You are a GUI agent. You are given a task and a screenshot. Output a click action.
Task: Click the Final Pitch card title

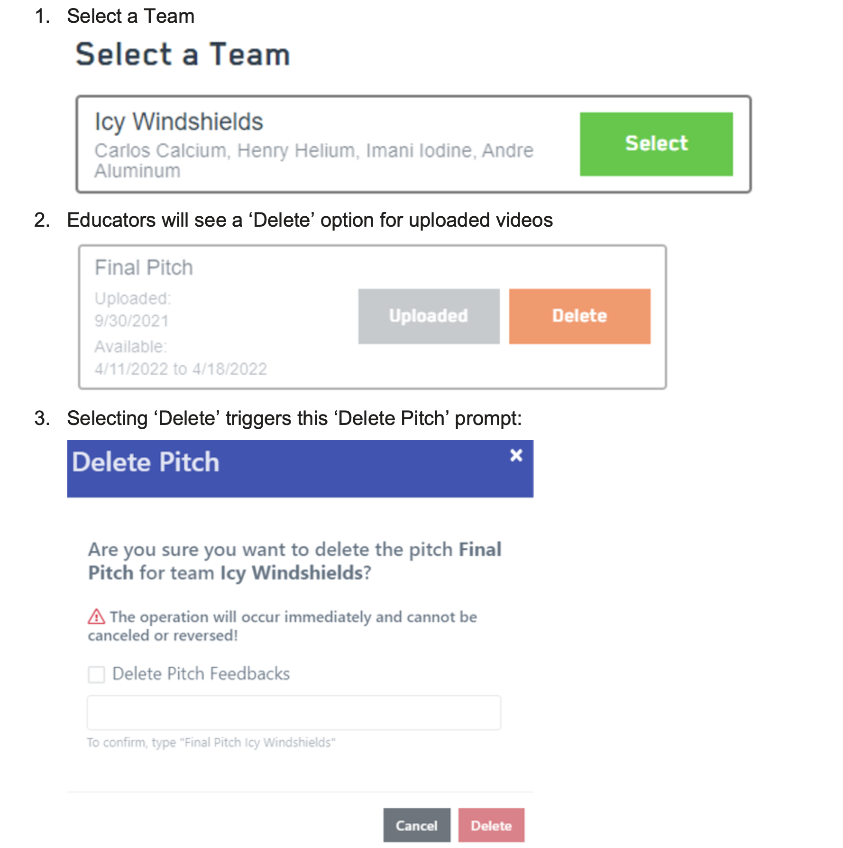pyautogui.click(x=144, y=268)
